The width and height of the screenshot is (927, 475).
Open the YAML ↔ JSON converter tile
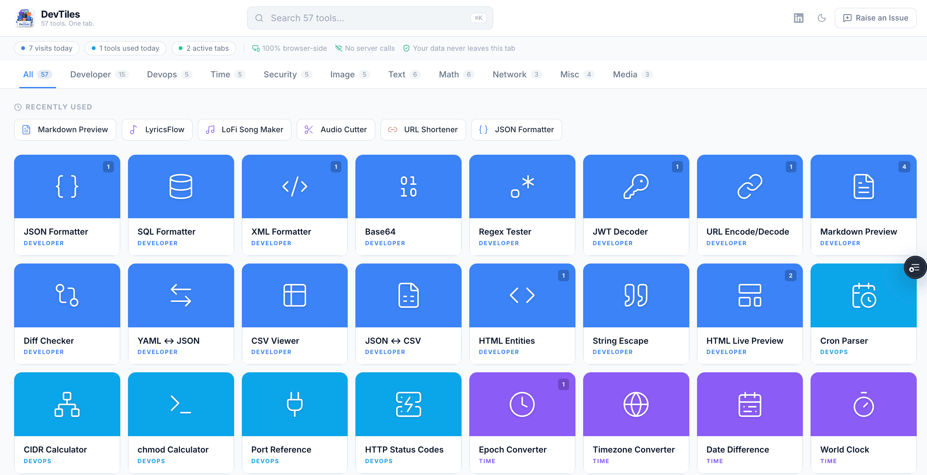click(181, 314)
